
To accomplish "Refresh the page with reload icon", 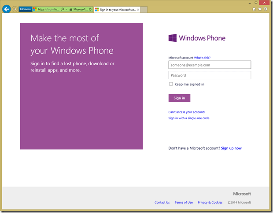I will (90, 9).
